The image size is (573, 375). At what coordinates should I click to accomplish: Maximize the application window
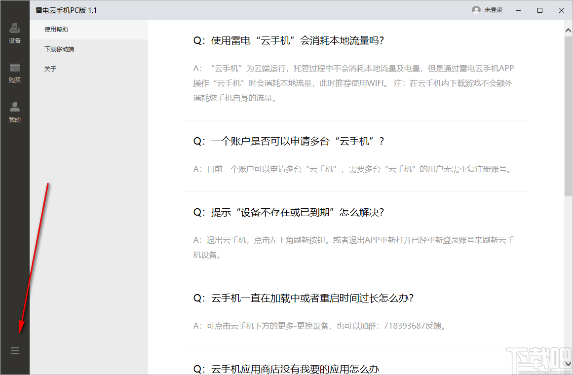click(539, 10)
